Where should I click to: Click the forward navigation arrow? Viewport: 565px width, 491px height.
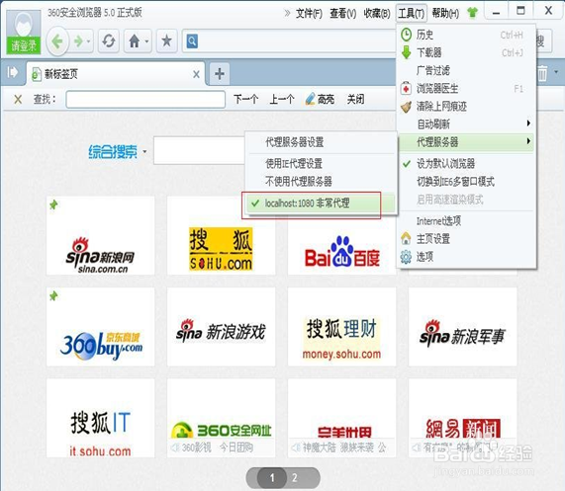(x=78, y=41)
